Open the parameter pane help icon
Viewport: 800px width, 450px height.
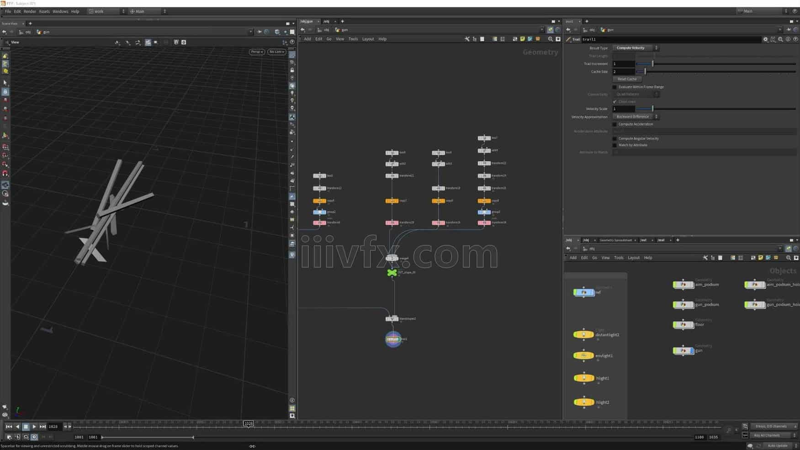pyautogui.click(x=795, y=39)
